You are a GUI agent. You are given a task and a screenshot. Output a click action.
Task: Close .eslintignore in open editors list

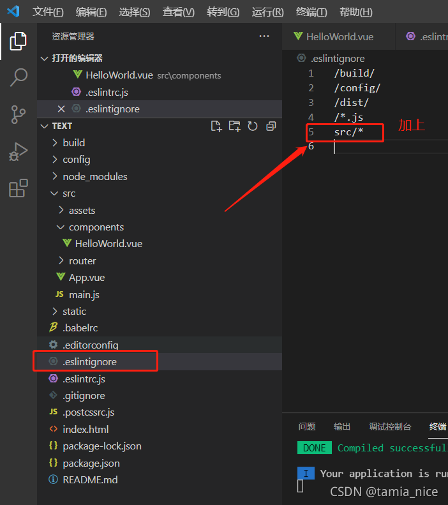[x=61, y=109]
